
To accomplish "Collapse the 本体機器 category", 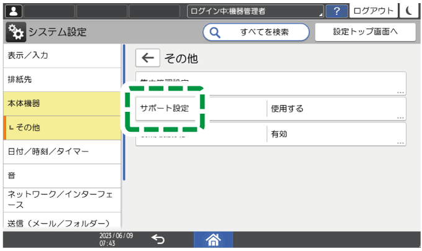I will [62, 103].
